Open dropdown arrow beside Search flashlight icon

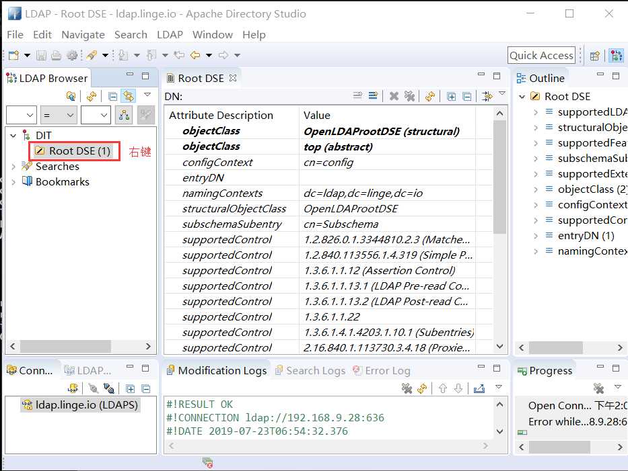point(105,55)
